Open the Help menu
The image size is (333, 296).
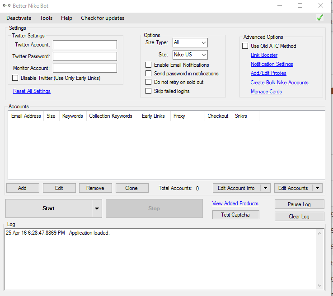click(x=66, y=18)
